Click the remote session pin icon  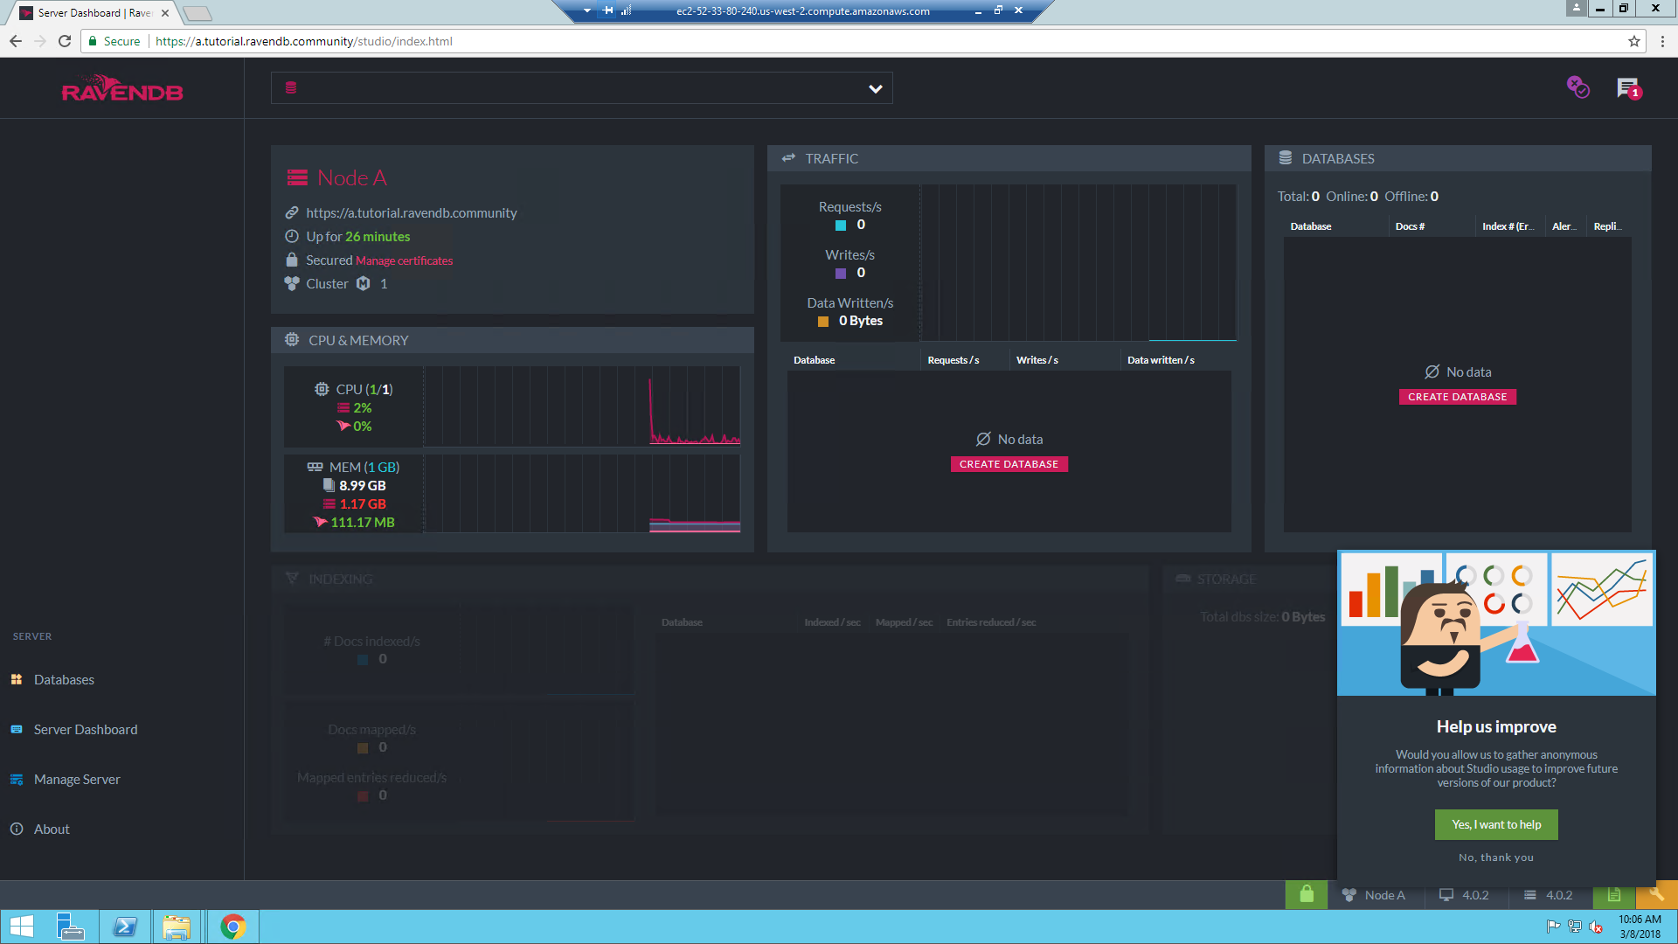point(607,10)
